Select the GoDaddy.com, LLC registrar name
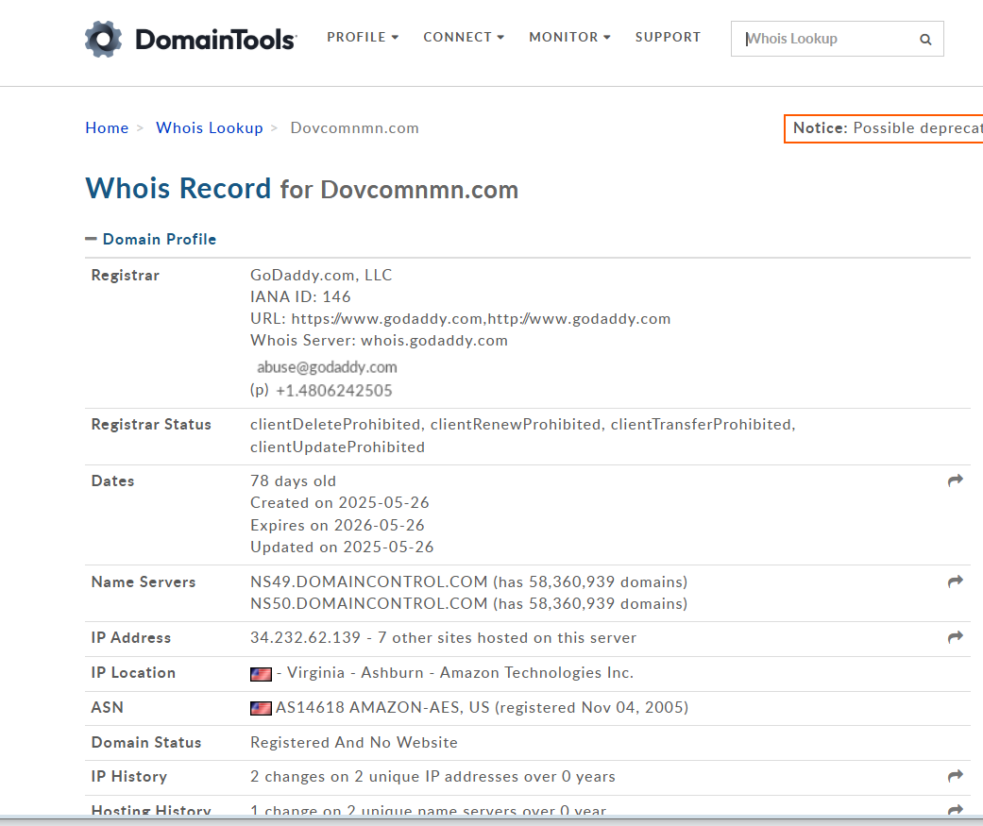The height and width of the screenshot is (826, 983). (321, 275)
